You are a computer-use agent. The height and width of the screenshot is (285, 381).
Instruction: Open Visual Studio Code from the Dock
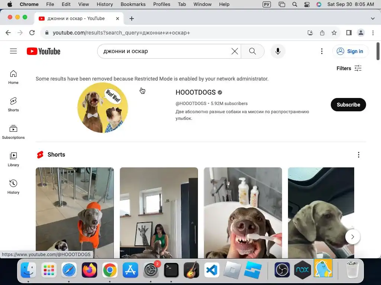(x=211, y=270)
